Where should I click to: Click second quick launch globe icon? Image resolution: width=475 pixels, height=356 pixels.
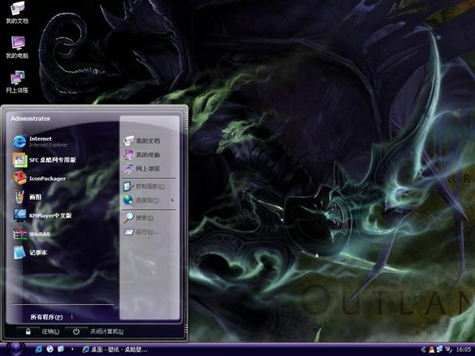click(50, 349)
